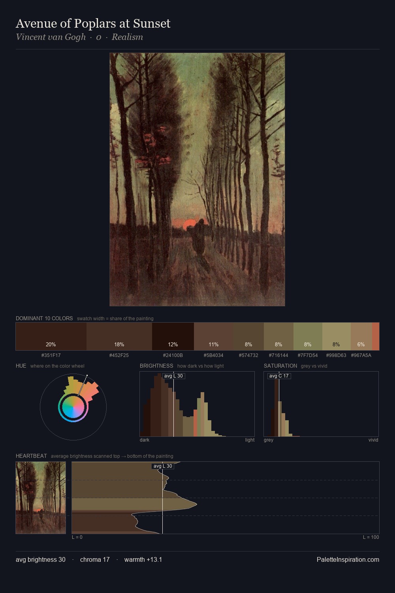This screenshot has height=593, width=395.
Task: Select the #967A5A swatch showing 6%
Action: click(361, 336)
